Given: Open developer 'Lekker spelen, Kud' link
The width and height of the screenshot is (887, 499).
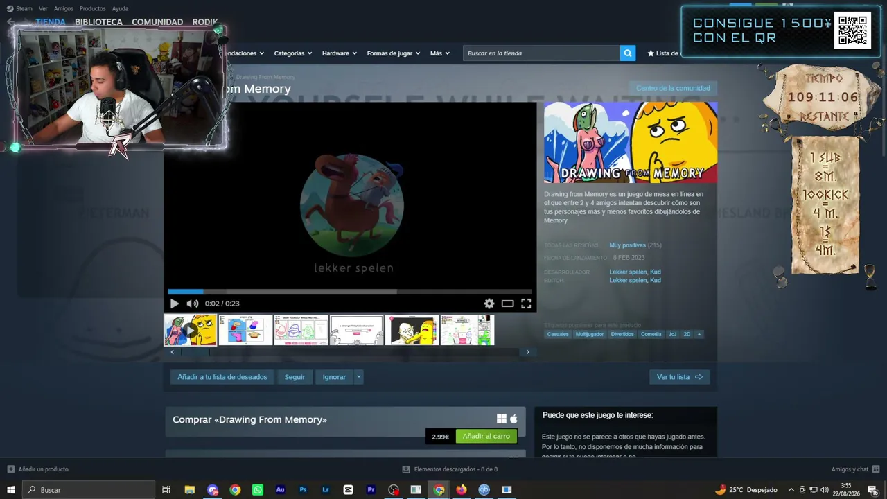Looking at the screenshot, I should pos(635,272).
